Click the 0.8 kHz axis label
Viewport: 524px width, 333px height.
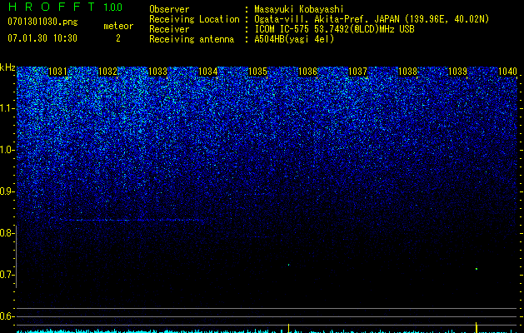pos(7,233)
